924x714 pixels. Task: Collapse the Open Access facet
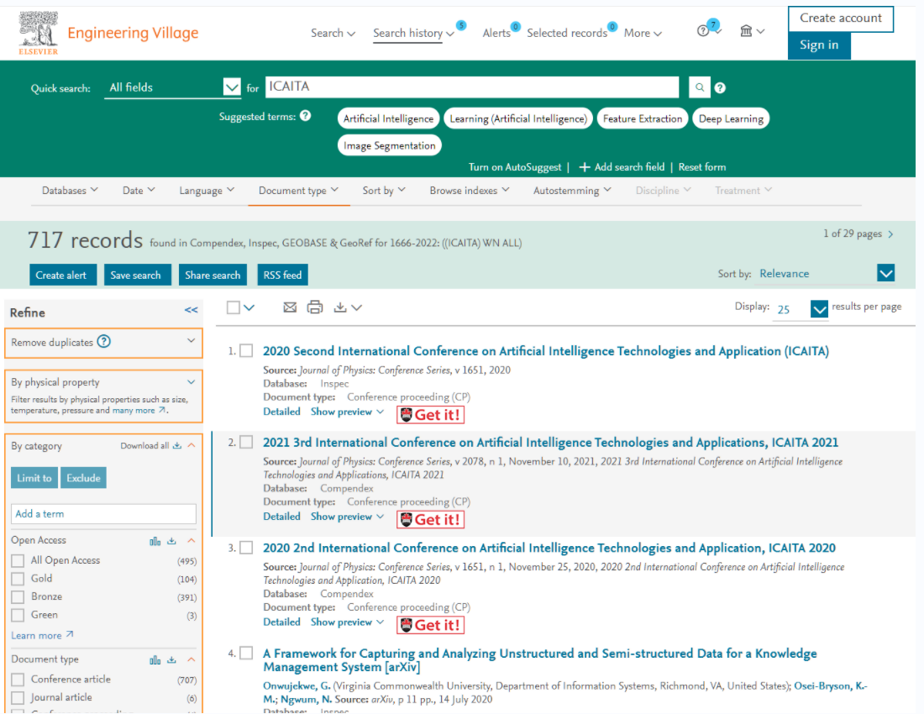191,540
